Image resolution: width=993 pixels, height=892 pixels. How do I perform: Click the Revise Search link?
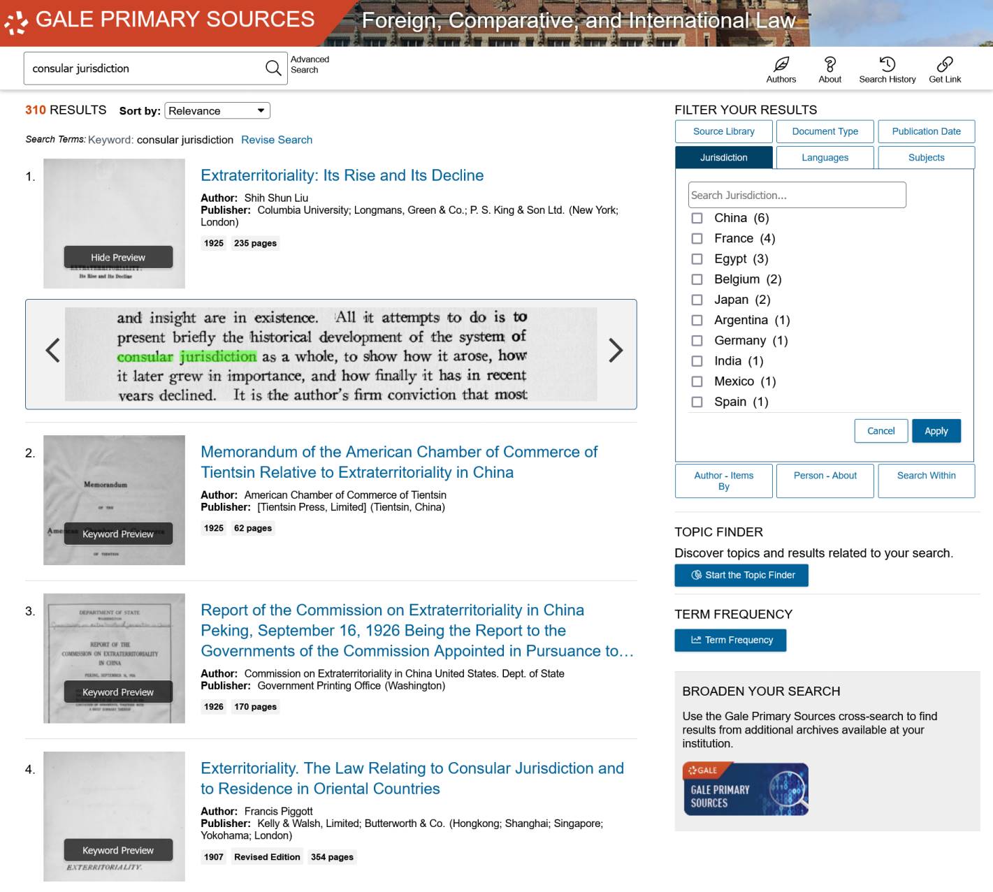(277, 140)
